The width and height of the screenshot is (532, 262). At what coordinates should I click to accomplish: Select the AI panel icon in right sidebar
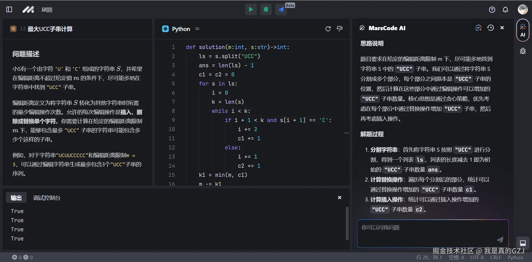(x=523, y=30)
